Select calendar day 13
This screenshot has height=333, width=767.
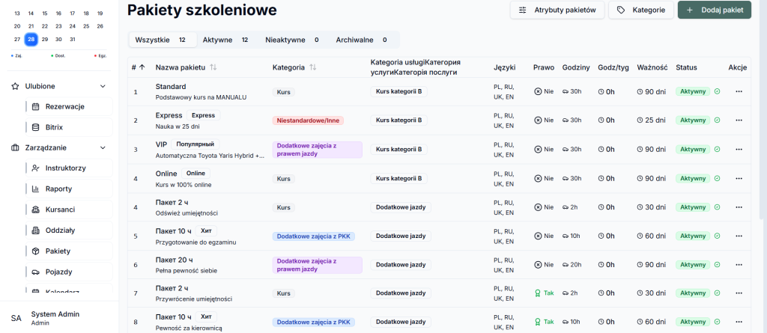tap(17, 13)
